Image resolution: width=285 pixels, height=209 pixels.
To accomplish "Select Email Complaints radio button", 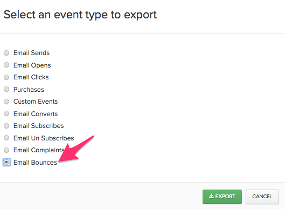I will pyautogui.click(x=6, y=150).
